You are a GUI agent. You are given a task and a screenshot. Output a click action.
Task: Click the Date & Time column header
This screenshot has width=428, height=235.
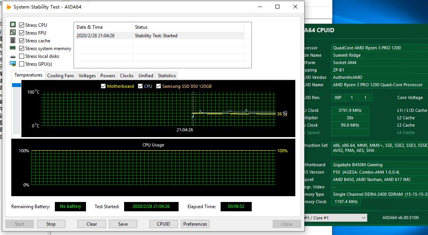pos(103,27)
